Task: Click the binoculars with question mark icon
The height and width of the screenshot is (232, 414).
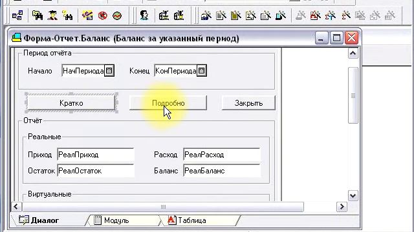Action: (67, 15)
